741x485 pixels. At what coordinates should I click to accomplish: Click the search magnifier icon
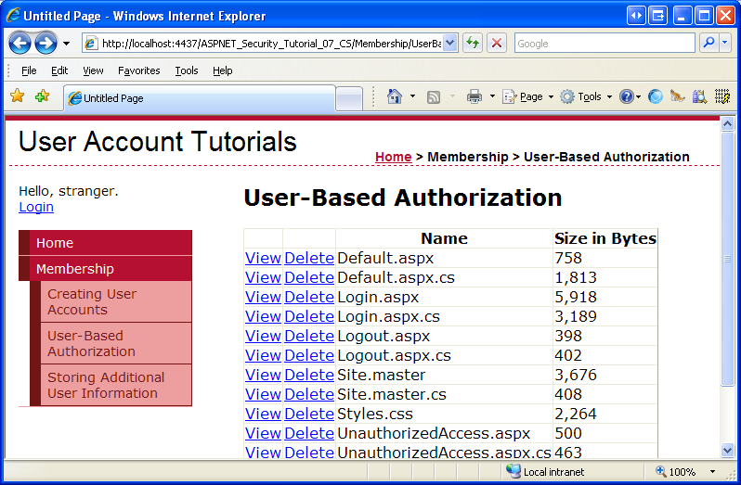point(708,43)
